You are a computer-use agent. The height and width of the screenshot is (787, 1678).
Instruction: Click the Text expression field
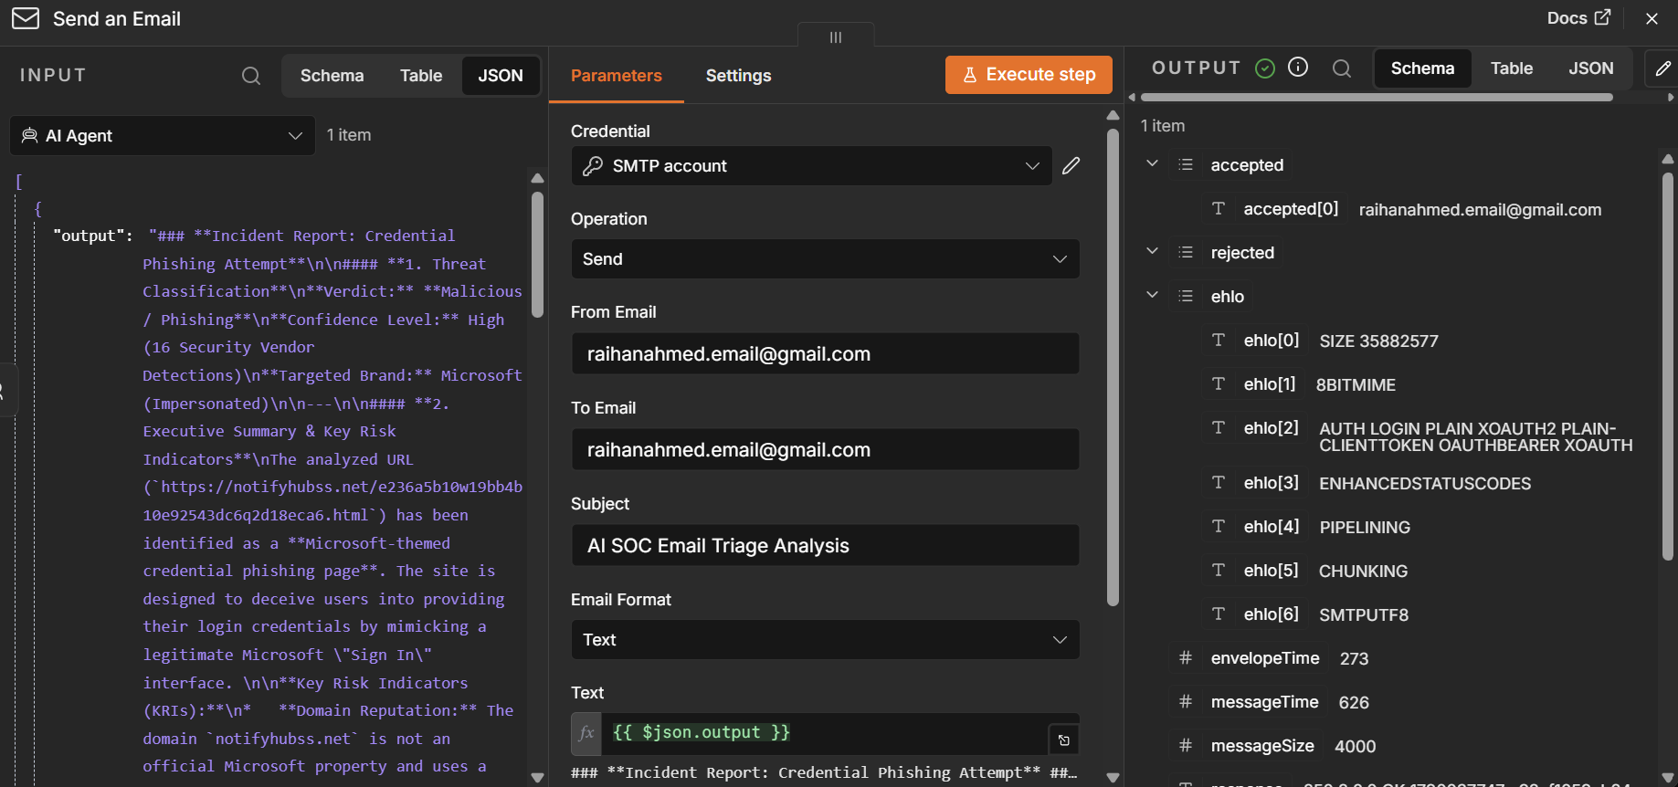[x=825, y=733]
